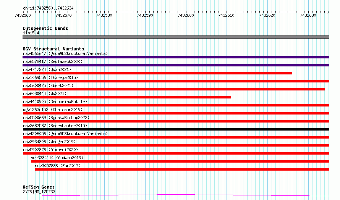Click ruler position 7432580
Screen dimensions: 340x200
(x=104, y=15)
